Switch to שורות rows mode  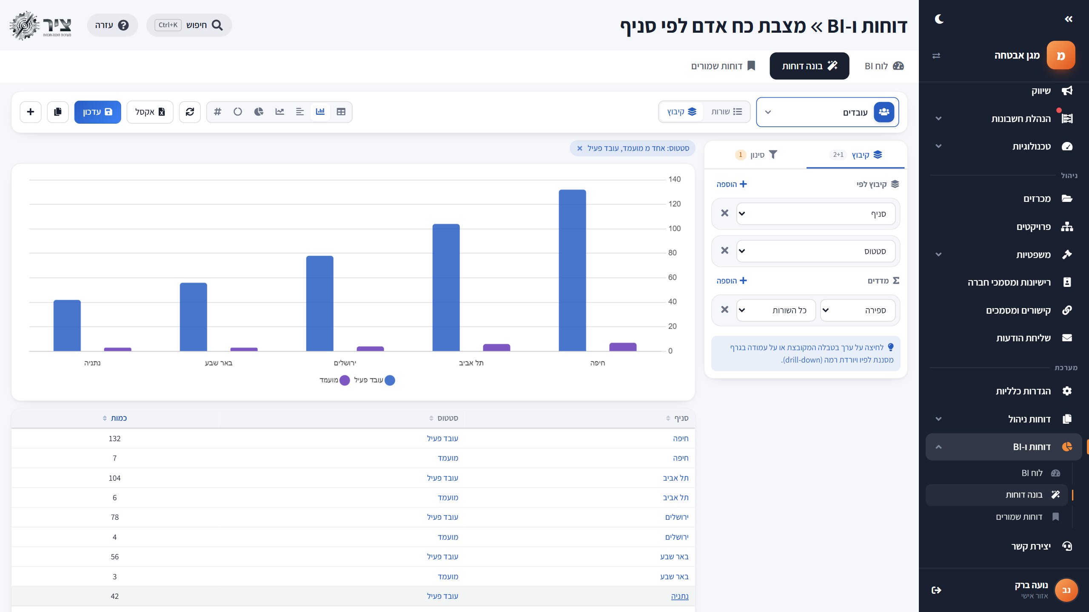(727, 112)
